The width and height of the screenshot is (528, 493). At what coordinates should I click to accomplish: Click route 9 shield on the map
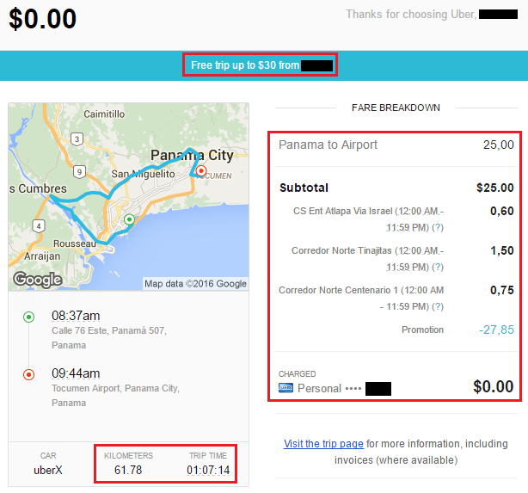pos(79,171)
